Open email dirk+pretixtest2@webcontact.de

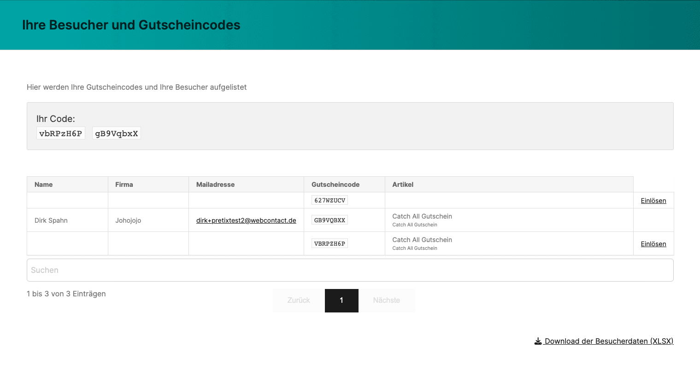(246, 220)
